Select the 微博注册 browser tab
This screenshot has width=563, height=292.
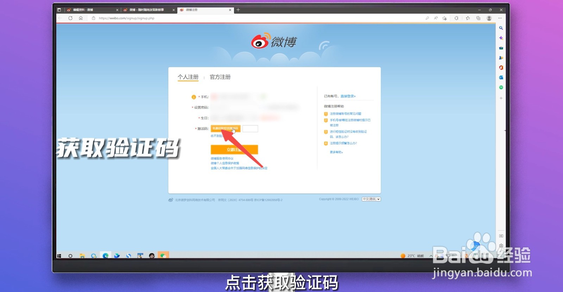205,10
